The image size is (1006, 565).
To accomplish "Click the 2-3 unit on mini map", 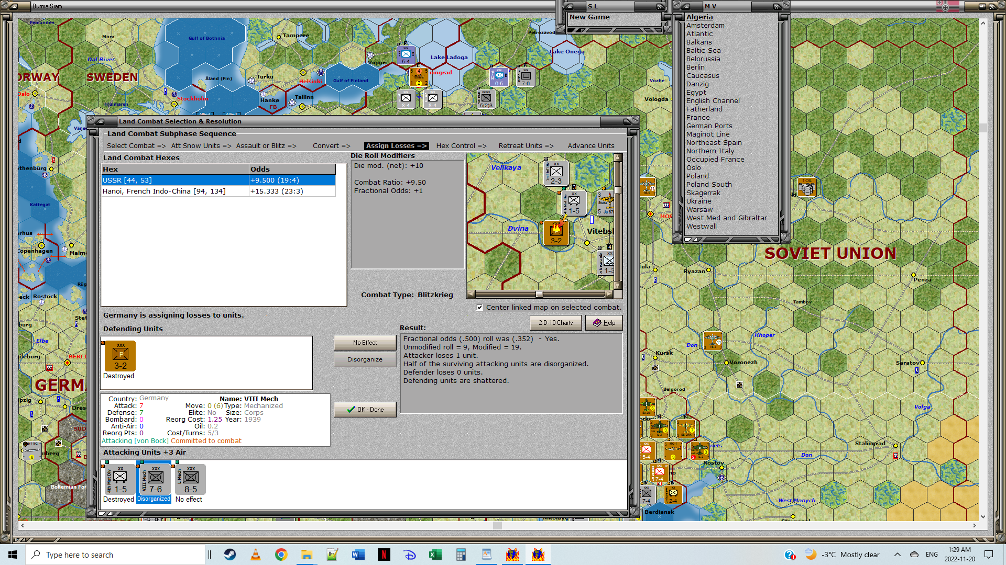I will tap(556, 173).
